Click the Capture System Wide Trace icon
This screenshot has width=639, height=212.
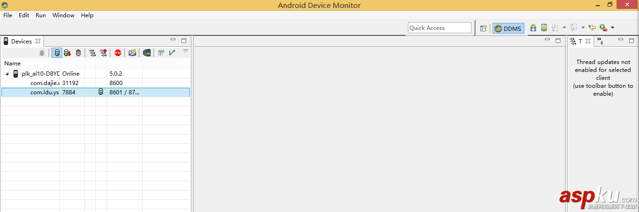(161, 53)
